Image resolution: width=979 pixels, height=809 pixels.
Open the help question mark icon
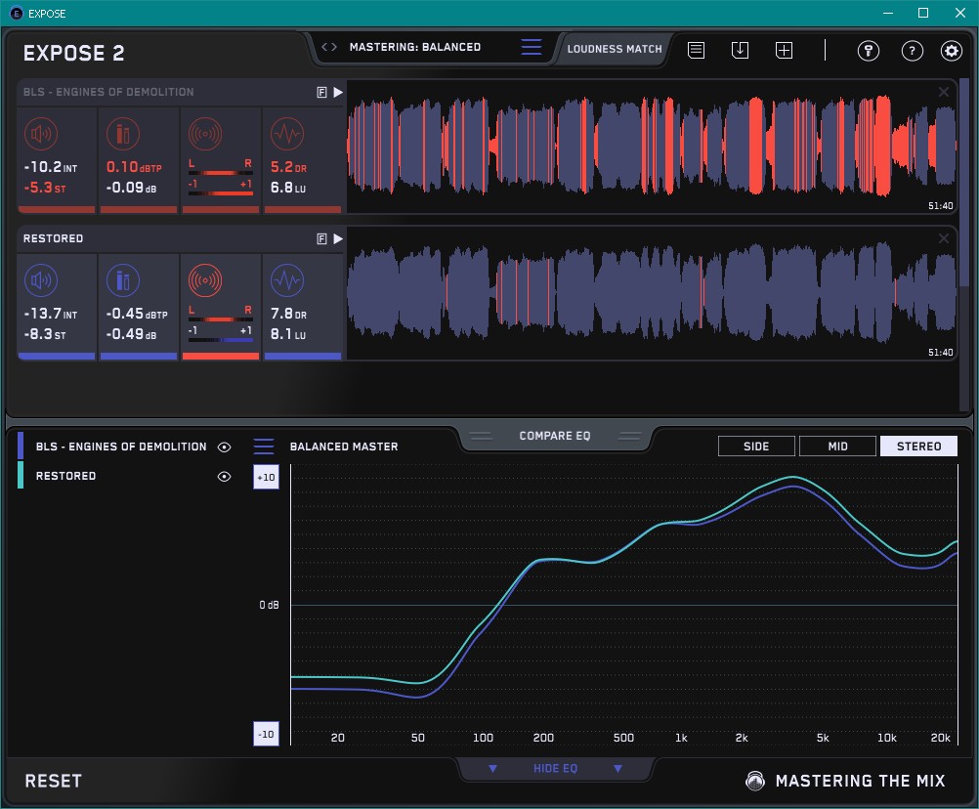[912, 51]
